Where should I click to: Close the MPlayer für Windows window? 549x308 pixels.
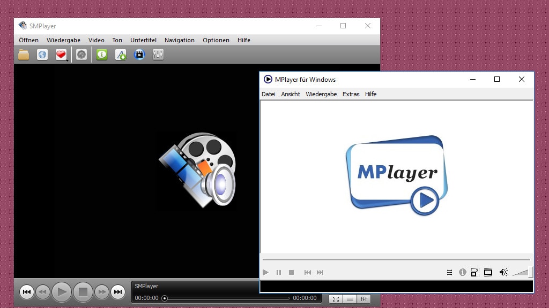pos(521,79)
